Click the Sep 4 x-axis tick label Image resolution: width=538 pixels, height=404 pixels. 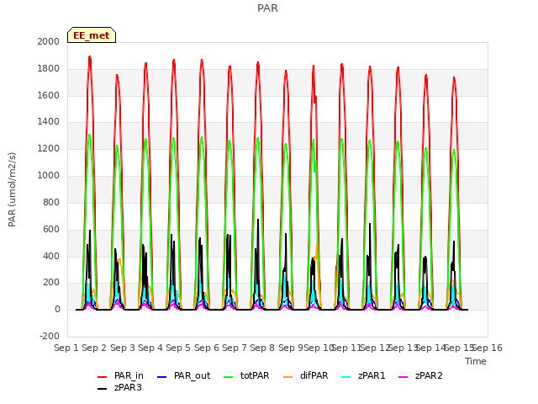pos(150,348)
